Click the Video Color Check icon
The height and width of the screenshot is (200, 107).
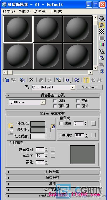click(101, 45)
